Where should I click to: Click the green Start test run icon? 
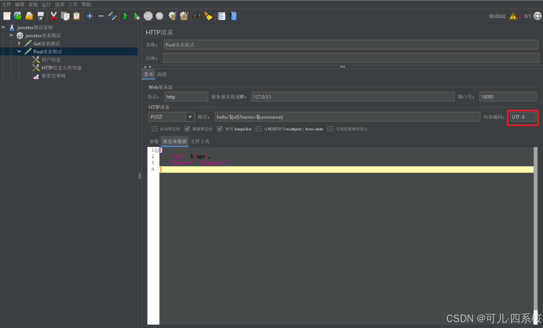pyautogui.click(x=125, y=16)
